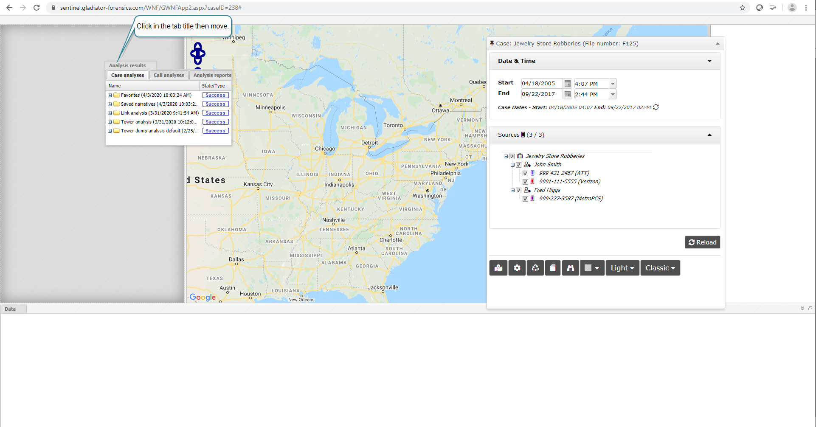The image size is (816, 427).
Task: Click the SD card toolbar icon
Action: (x=553, y=268)
